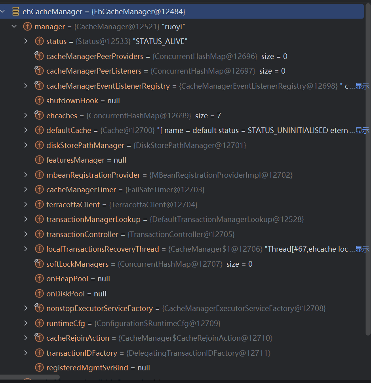
Task: Click field icon next to terracottaClient
Action: (39, 205)
